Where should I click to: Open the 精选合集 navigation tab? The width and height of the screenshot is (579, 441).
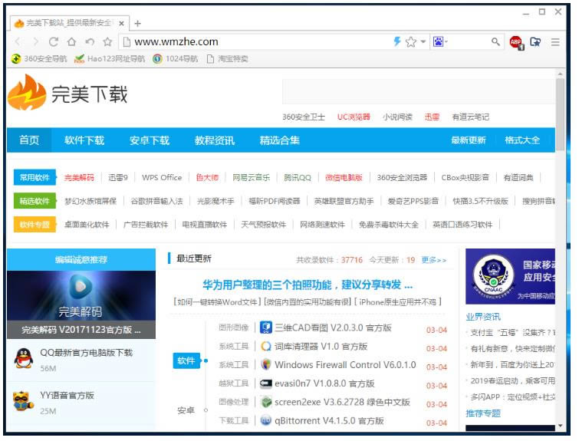click(279, 140)
